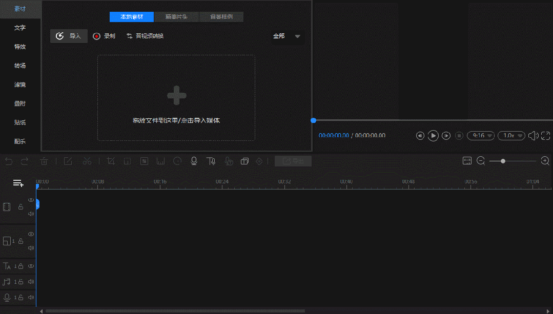Zoom in the timeline with magnifier plus

[x=545, y=161]
